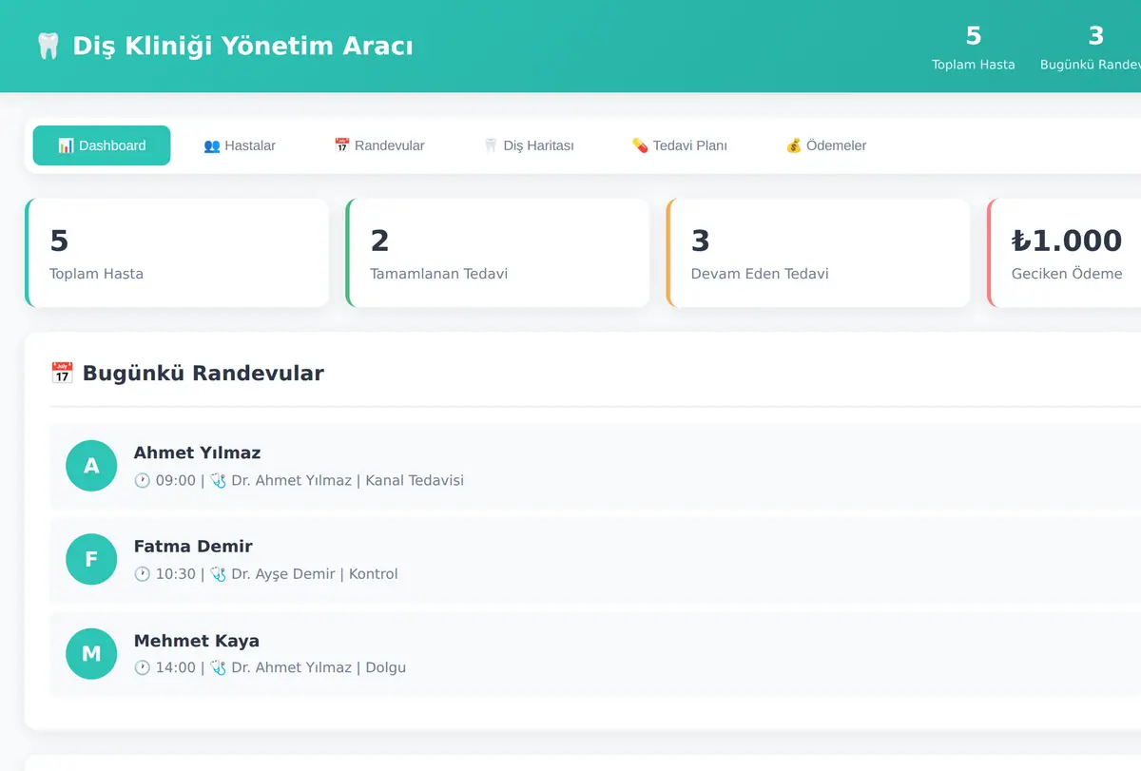Click the "Bugünkü Randevular" section heading
This screenshot has height=771, width=1141.
click(x=203, y=373)
